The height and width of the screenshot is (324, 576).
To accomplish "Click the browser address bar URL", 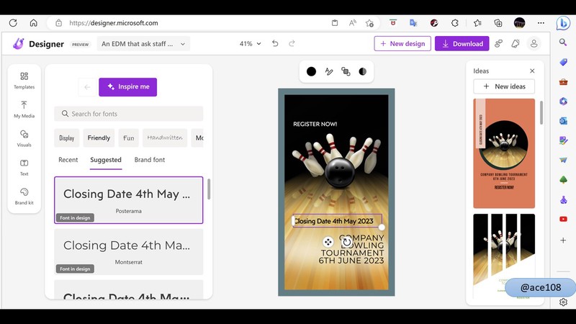I will tap(114, 23).
